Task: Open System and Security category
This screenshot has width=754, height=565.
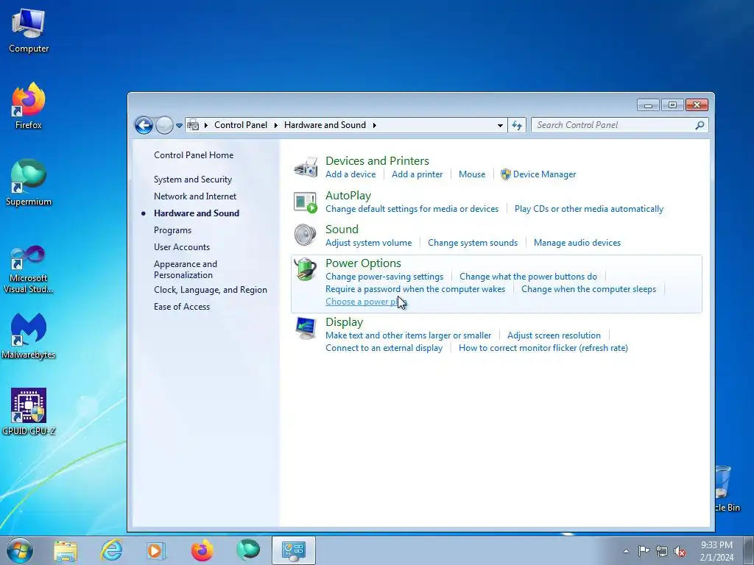Action: point(193,180)
